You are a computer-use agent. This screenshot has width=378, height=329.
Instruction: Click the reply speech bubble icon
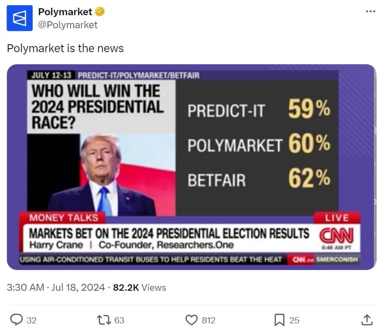click(17, 320)
